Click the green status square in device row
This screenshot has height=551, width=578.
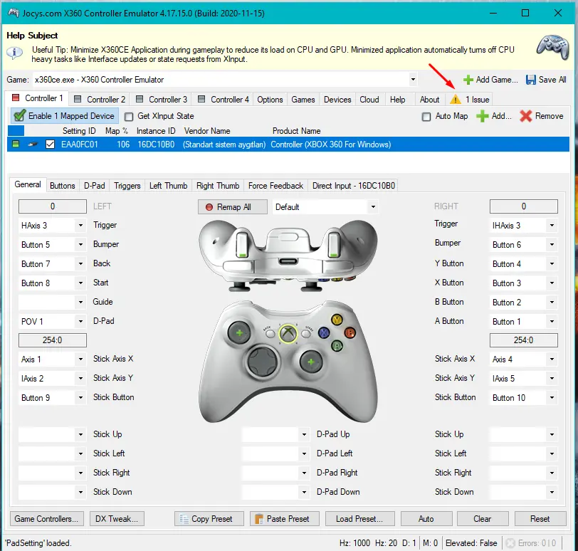(x=16, y=144)
